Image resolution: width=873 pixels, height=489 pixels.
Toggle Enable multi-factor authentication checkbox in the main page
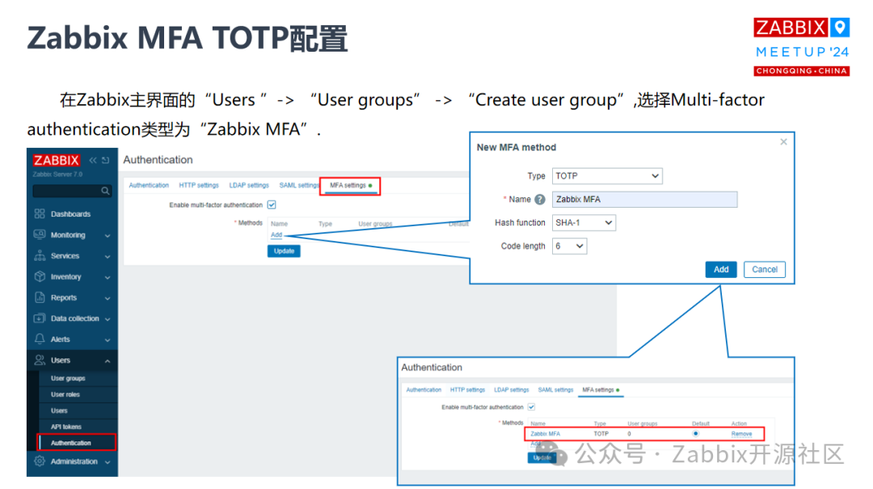pyautogui.click(x=272, y=204)
